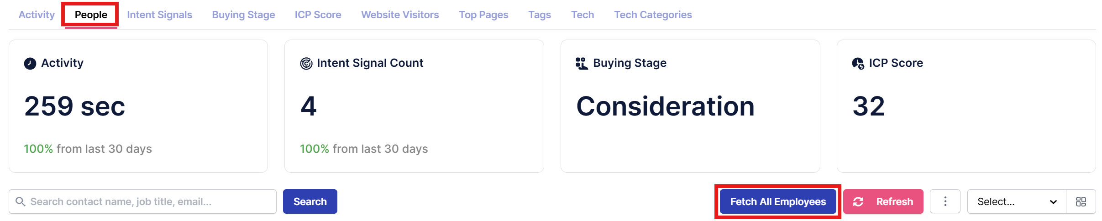Switch to the Activity tab
Image resolution: width=1102 pixels, height=221 pixels.
pyautogui.click(x=37, y=15)
